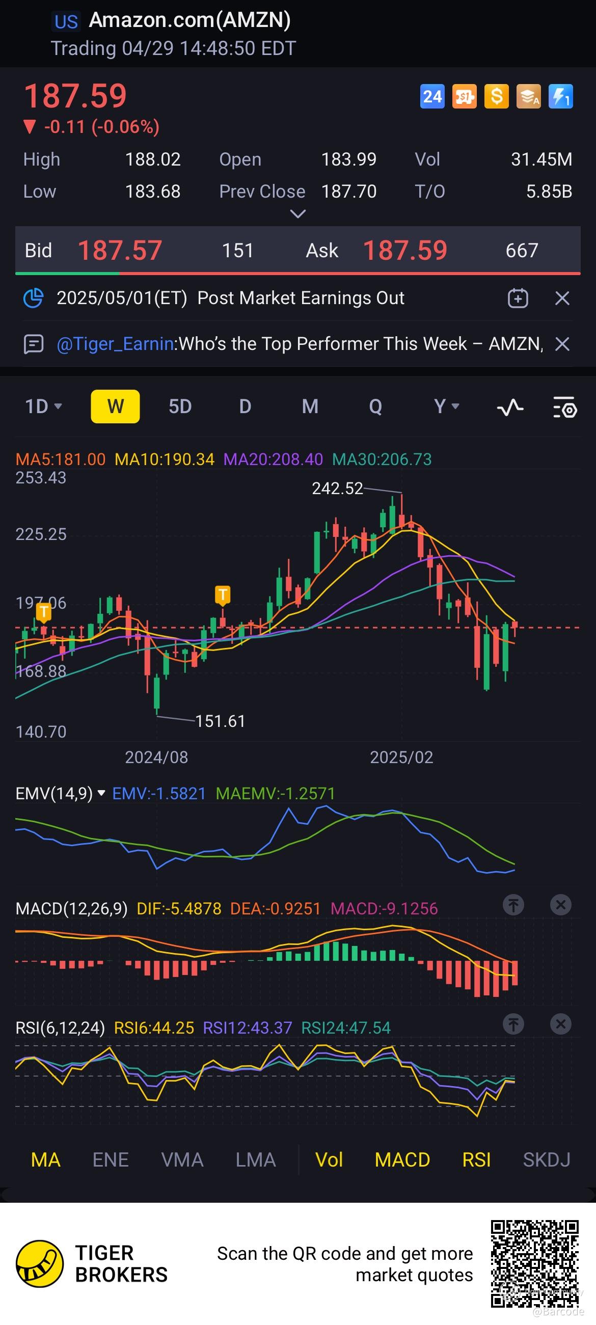Tap the current price 187.59
Image resolution: width=596 pixels, height=1325 pixels.
[x=75, y=96]
